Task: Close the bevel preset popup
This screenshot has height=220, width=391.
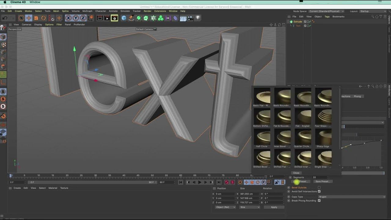Action: coord(296,173)
